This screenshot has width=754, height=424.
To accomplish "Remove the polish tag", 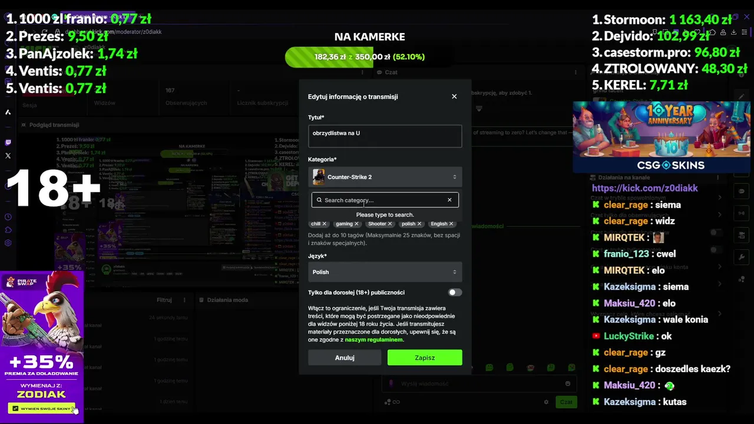I will 419,224.
